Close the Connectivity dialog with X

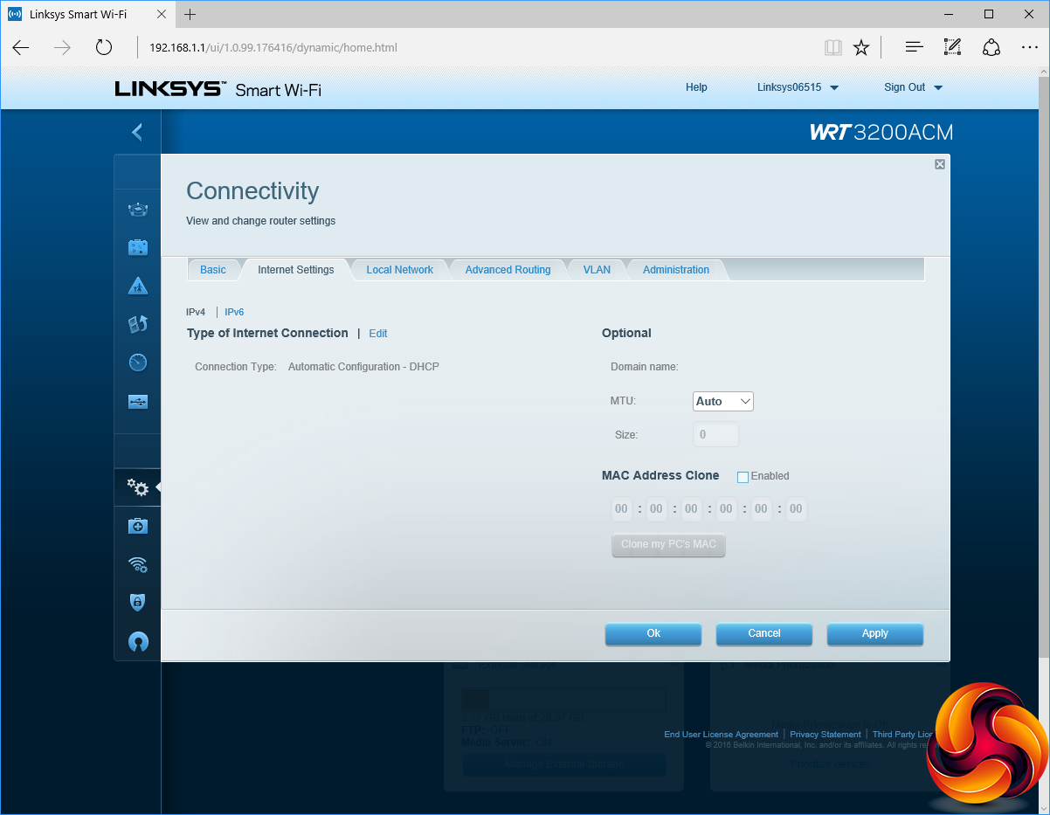click(940, 164)
